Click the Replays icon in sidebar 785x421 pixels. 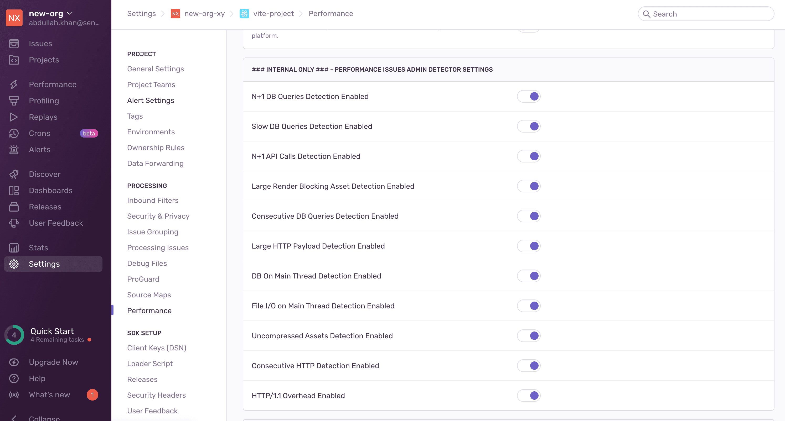pos(13,117)
